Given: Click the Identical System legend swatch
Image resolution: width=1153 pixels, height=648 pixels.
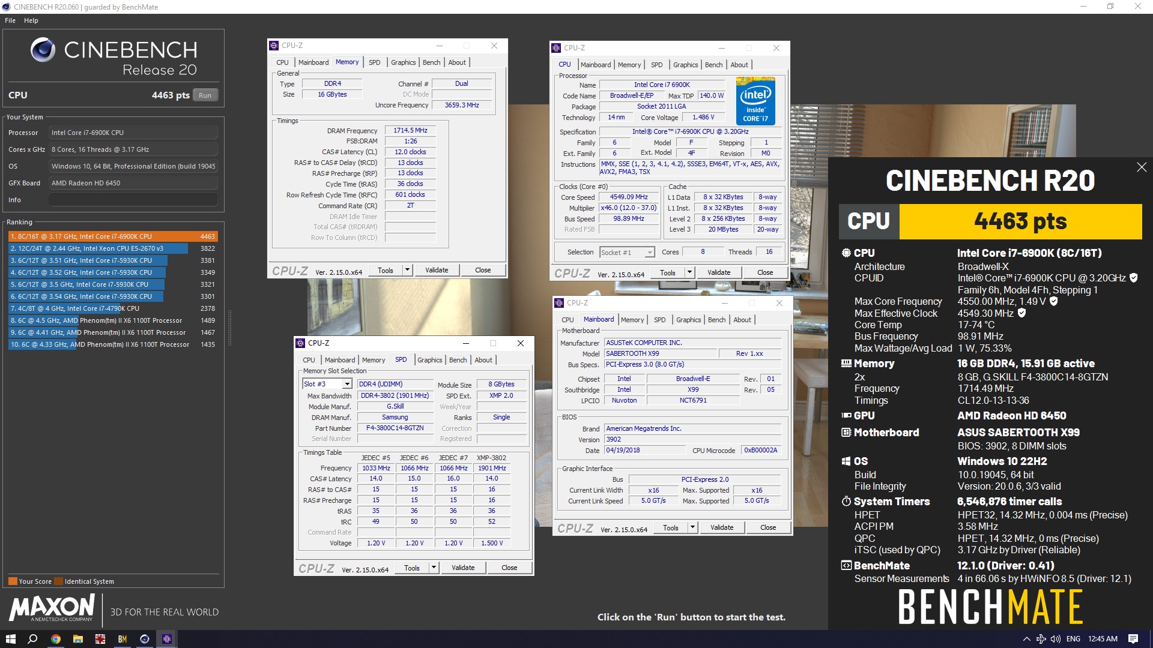Looking at the screenshot, I should tap(58, 581).
